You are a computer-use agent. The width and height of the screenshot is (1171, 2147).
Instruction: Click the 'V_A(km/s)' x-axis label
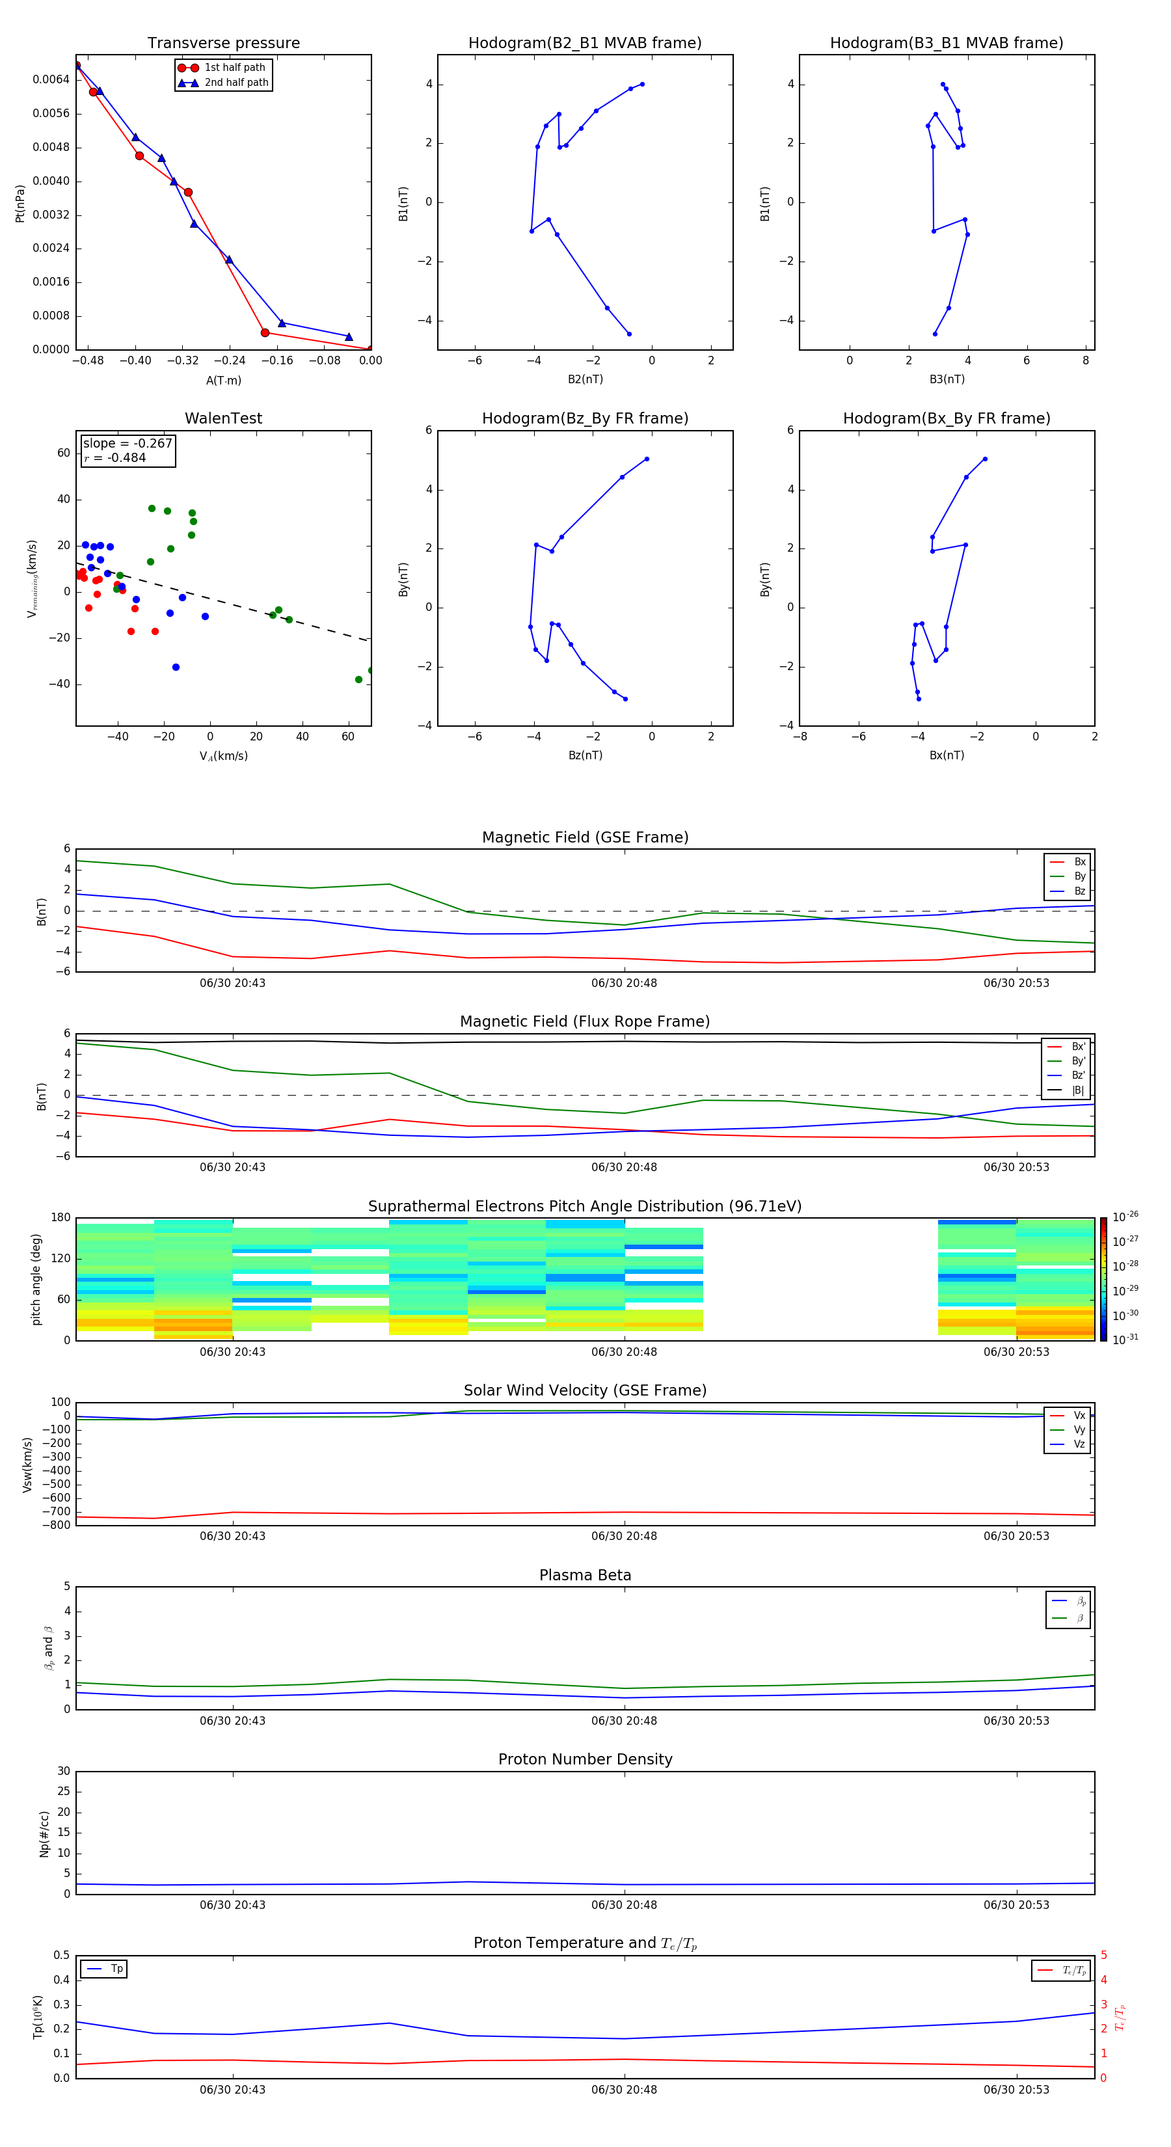coord(223,756)
